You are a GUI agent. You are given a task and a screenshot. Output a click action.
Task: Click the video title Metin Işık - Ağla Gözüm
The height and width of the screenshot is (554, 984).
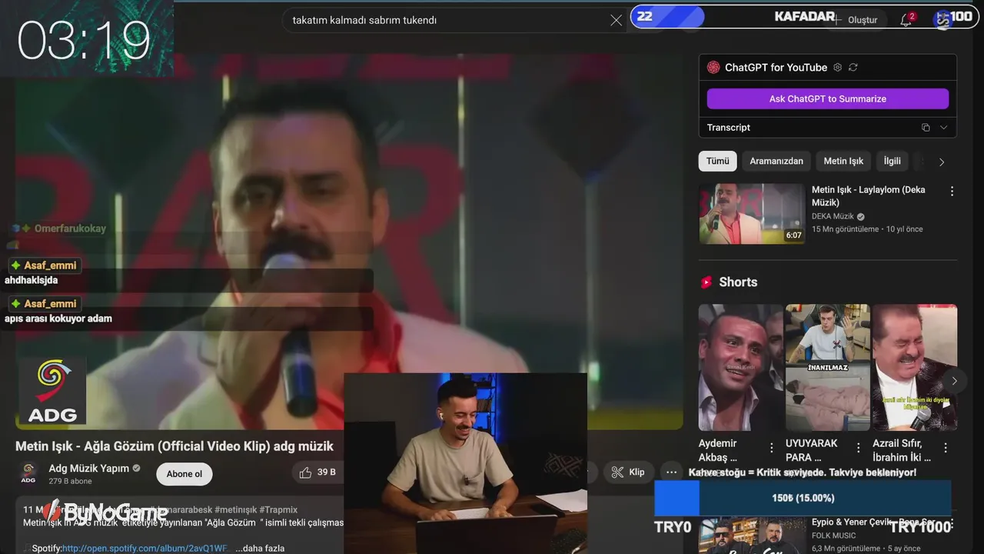(175, 446)
